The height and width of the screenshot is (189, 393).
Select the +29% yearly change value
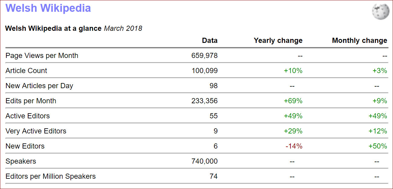click(x=293, y=131)
